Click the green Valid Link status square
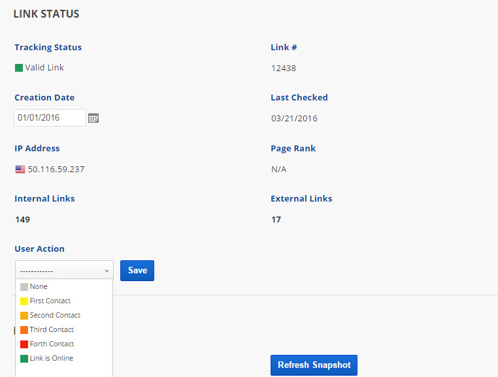 point(19,68)
